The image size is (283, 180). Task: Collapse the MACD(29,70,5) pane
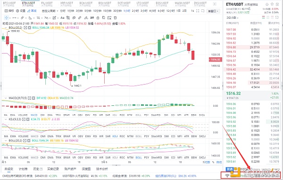point(6,98)
